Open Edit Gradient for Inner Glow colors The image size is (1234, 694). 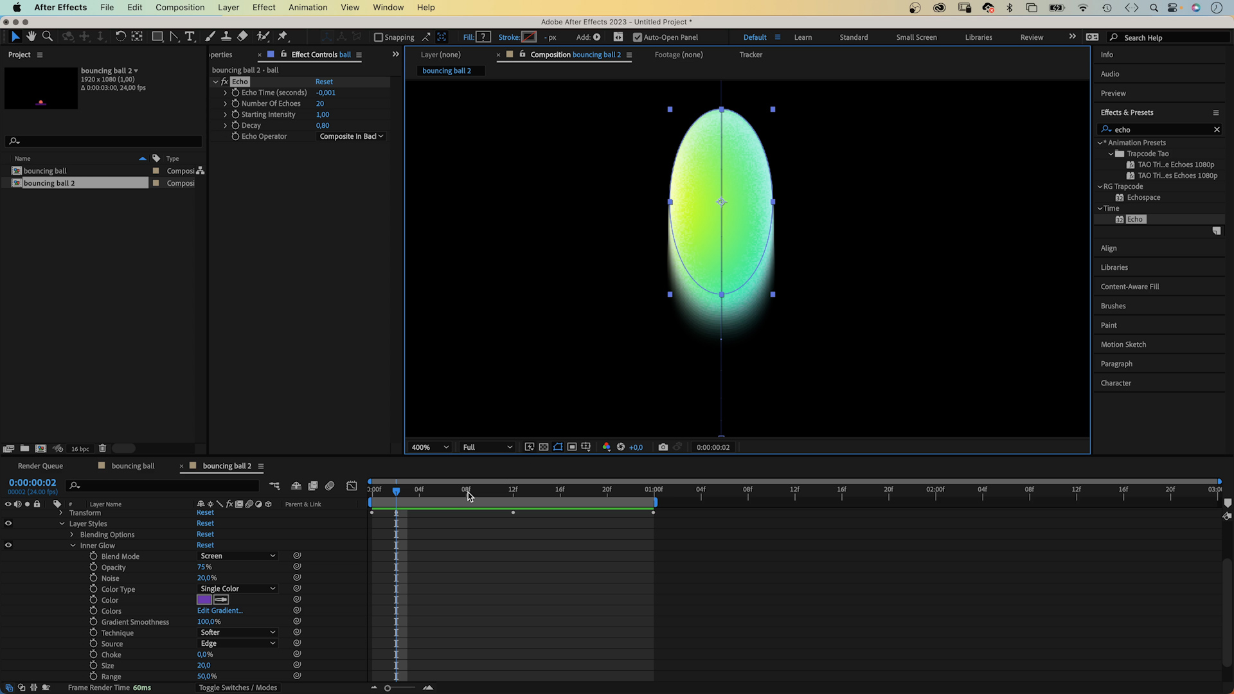pyautogui.click(x=220, y=610)
